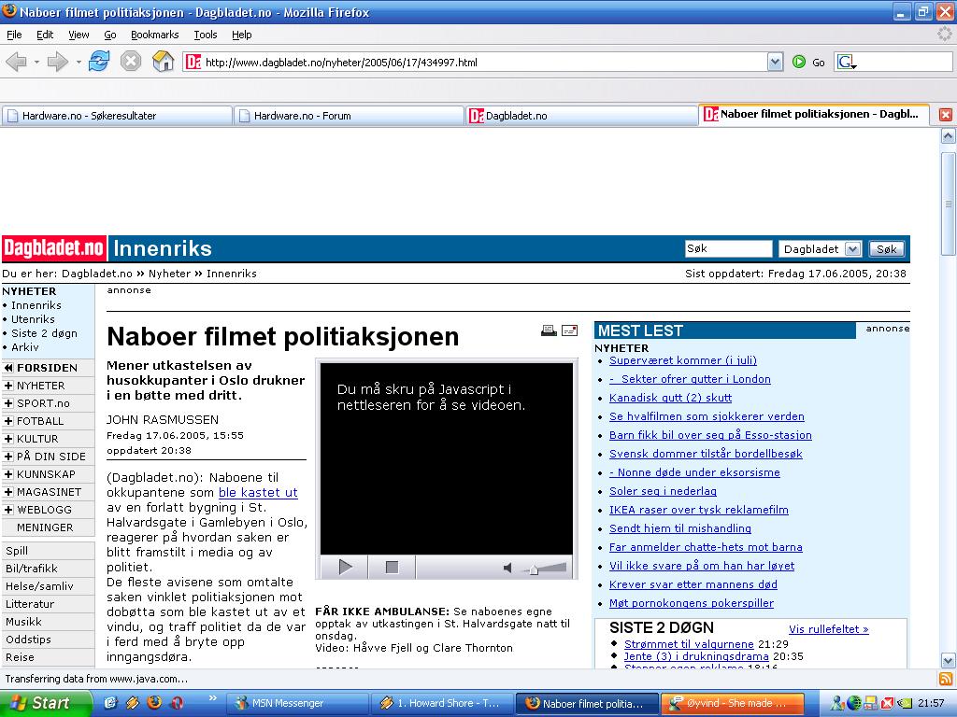Viewport: 957px width, 717px height.
Task: Click the page scrollbar up arrow
Action: 948,136
